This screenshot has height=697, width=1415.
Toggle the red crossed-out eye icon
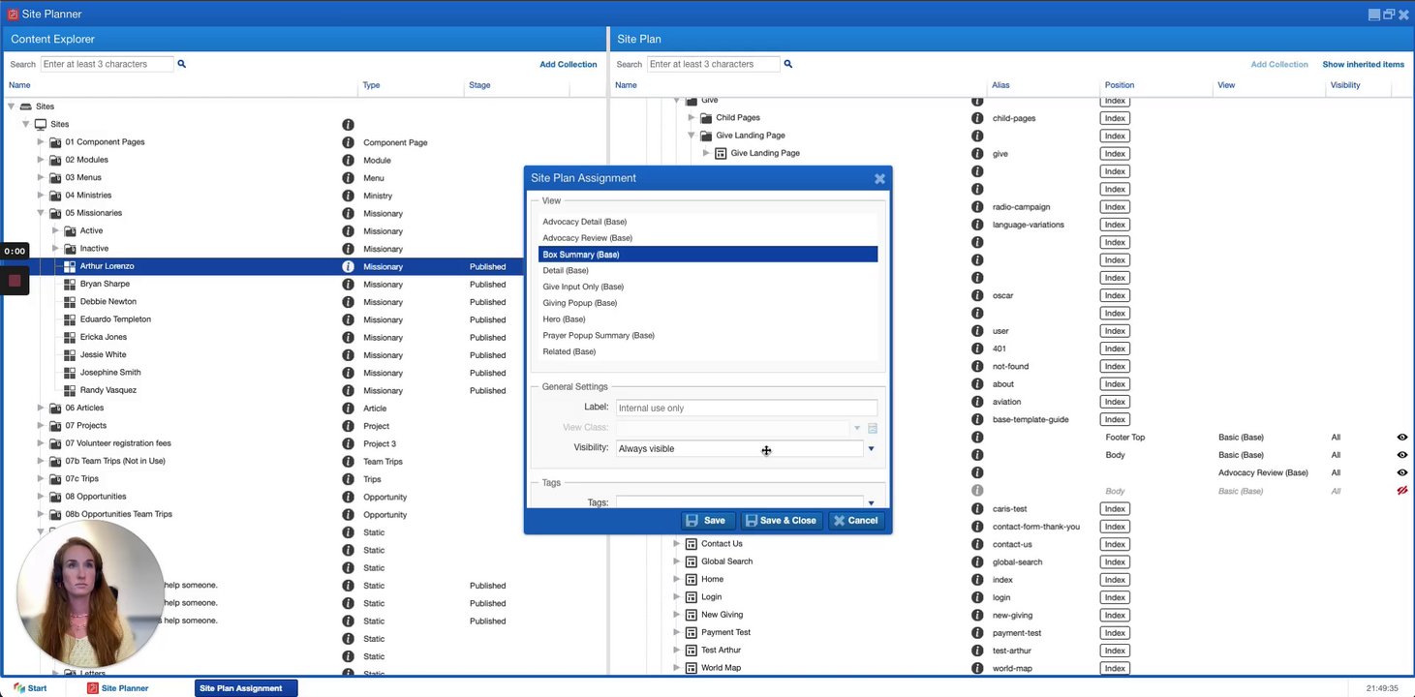[x=1401, y=491]
